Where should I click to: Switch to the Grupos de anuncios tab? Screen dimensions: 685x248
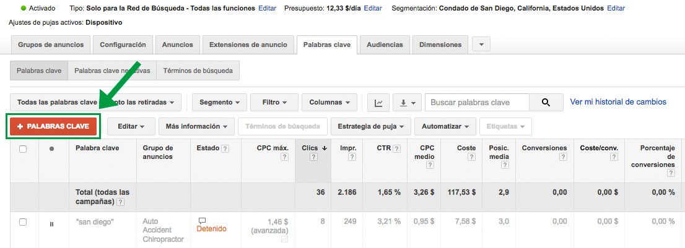click(x=50, y=45)
